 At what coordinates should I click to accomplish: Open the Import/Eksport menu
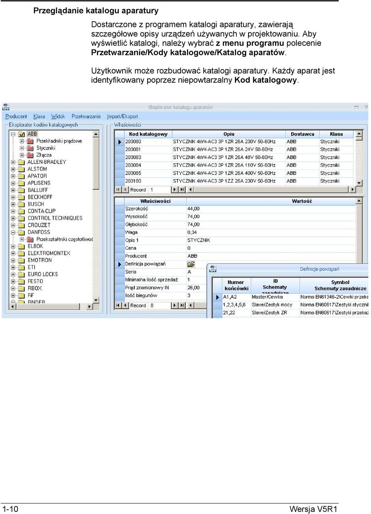(x=122, y=116)
